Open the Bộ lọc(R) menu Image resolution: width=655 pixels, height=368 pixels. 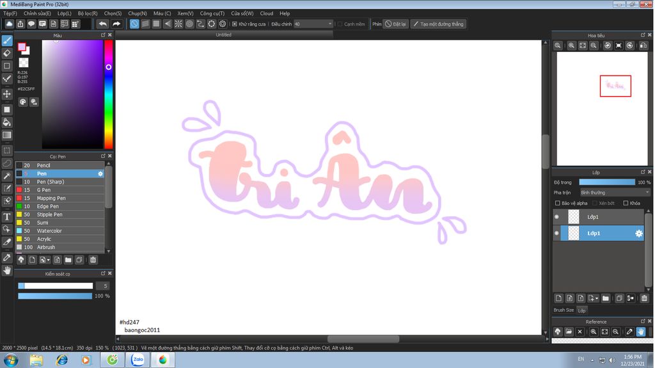[x=88, y=13]
